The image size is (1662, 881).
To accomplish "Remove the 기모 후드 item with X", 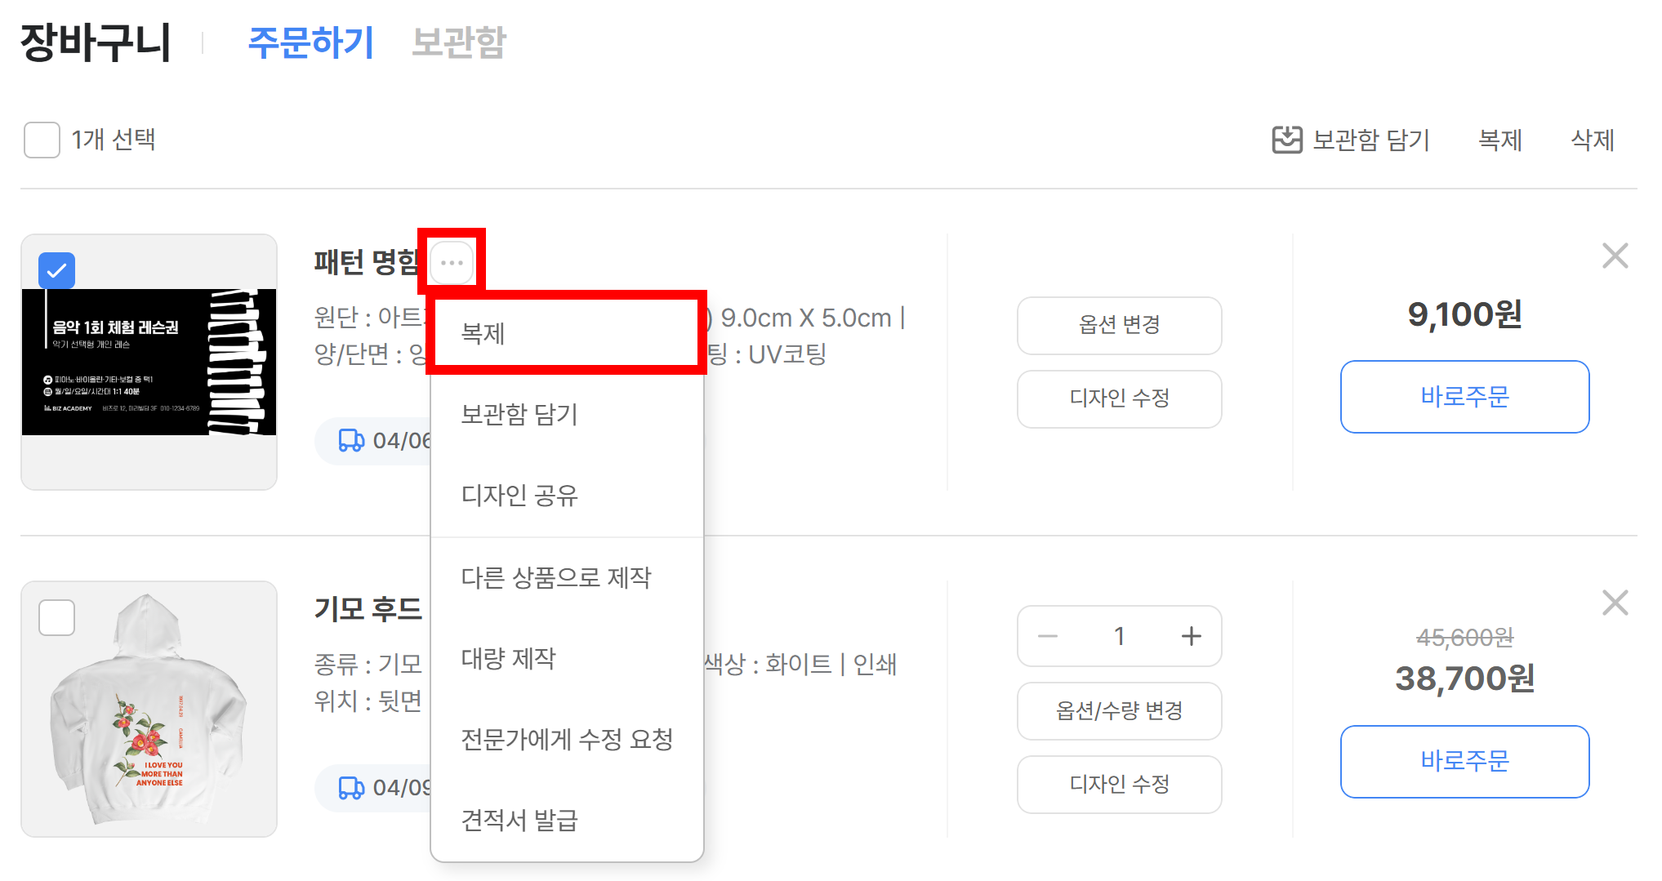I will [x=1615, y=603].
